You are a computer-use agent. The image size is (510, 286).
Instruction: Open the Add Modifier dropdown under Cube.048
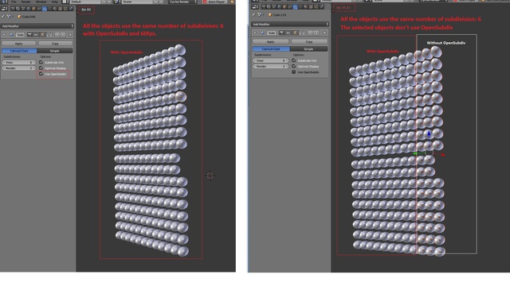pos(37,26)
